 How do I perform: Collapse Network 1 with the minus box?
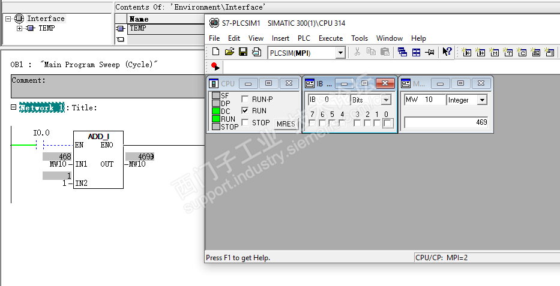[13, 107]
